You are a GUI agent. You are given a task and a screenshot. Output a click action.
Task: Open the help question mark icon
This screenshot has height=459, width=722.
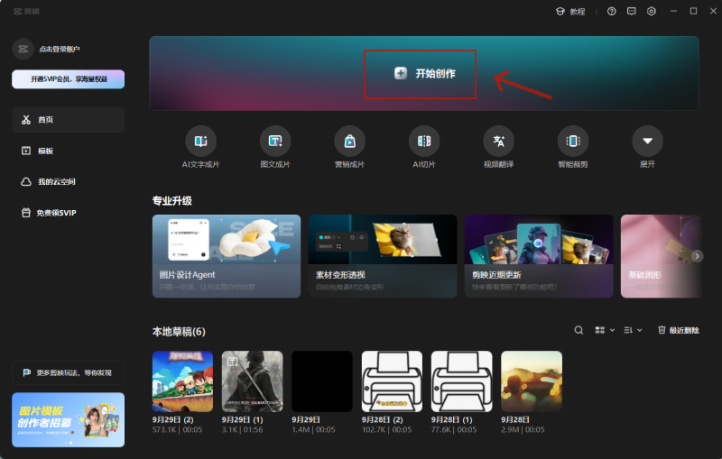pos(612,12)
